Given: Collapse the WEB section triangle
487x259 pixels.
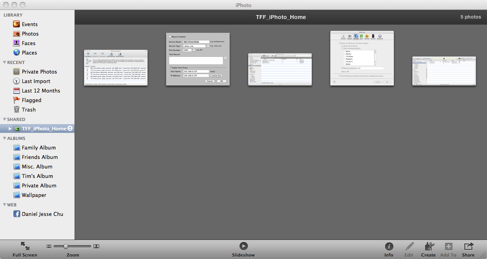Looking at the screenshot, I should [4, 205].
